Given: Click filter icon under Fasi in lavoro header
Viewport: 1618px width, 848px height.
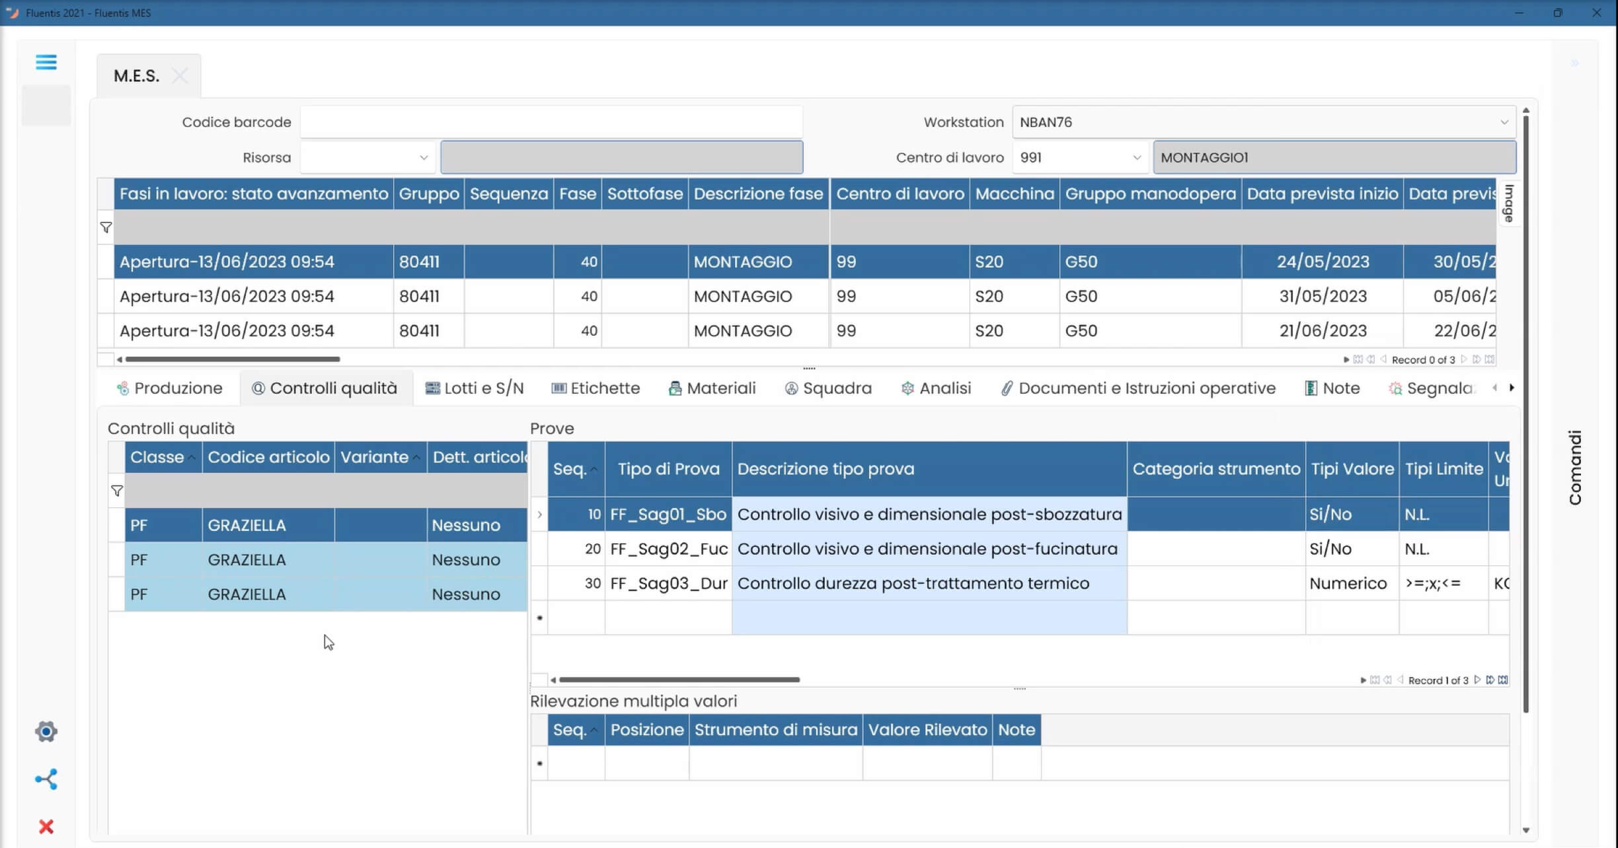Looking at the screenshot, I should click(x=106, y=227).
